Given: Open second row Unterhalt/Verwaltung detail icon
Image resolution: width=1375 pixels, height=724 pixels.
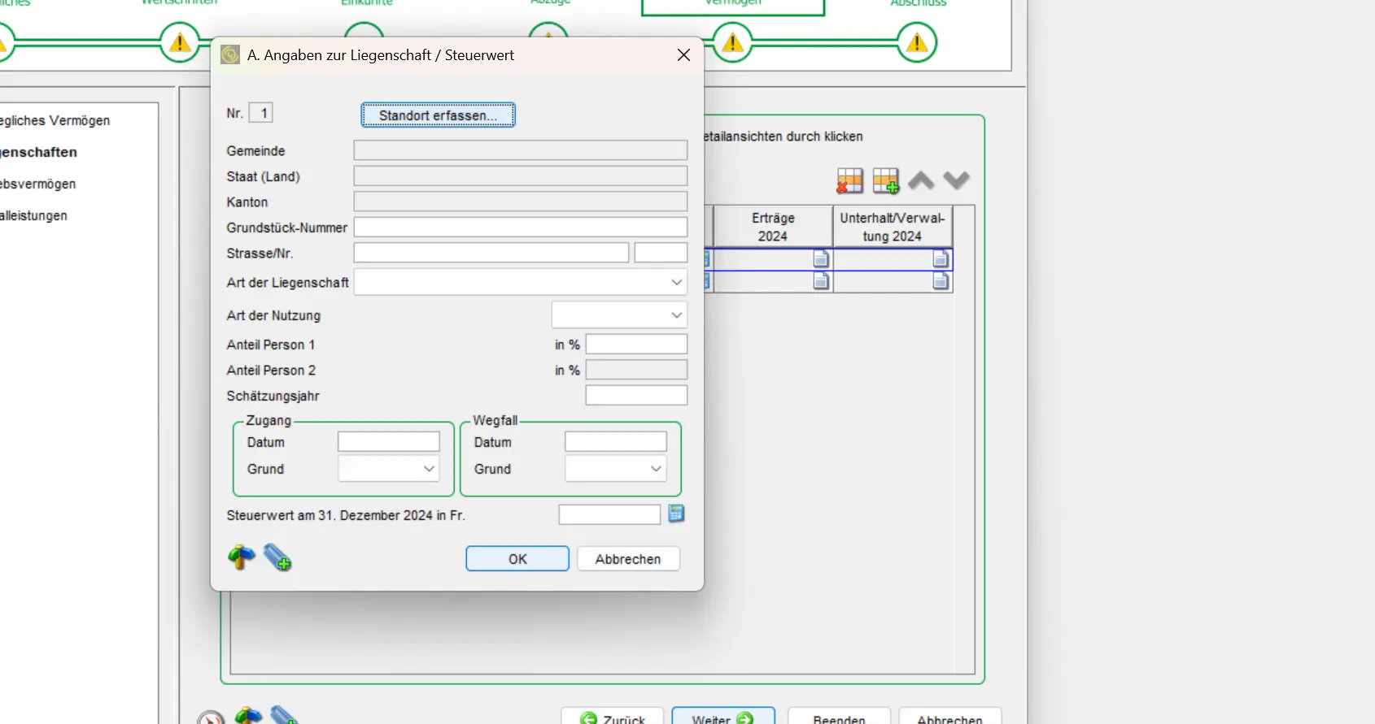Looking at the screenshot, I should pos(941,281).
